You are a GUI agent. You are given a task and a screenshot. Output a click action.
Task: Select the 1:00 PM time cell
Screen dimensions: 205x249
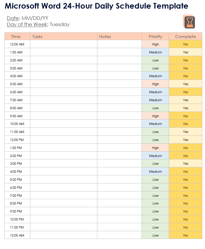pyautogui.click(x=16, y=148)
